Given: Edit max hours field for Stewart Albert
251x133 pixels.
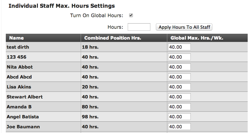Looking at the screenshot, I should click(179, 97).
